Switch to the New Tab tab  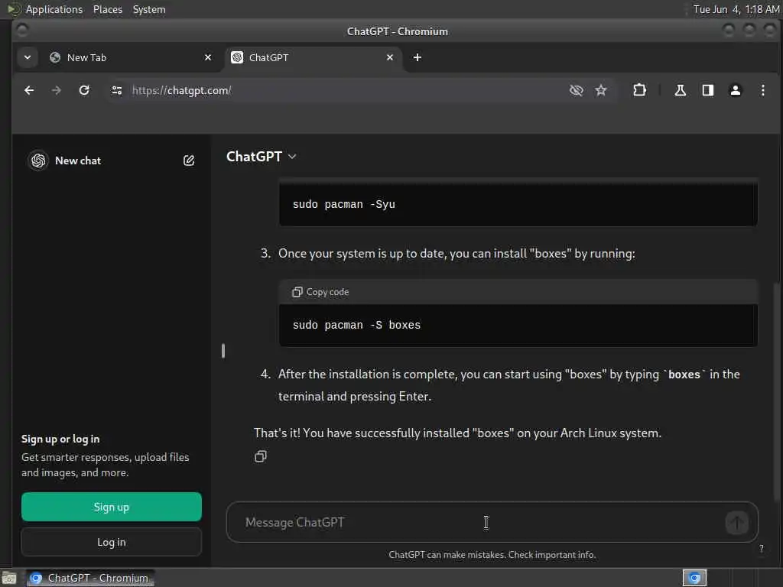coord(132,57)
